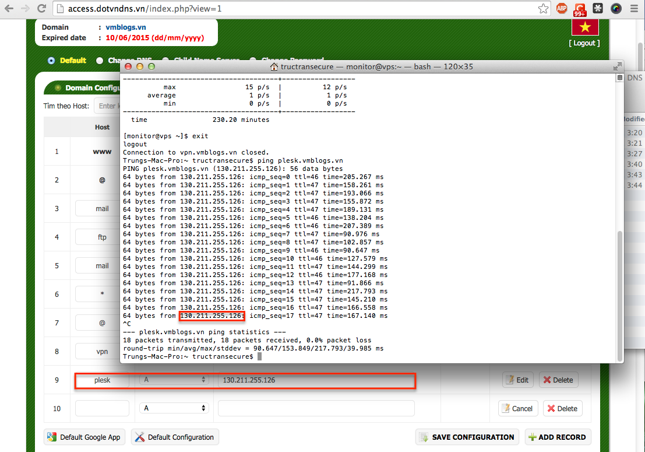Select the Default radio option

[51, 61]
